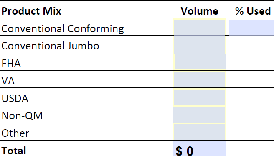Select the Conventional Jumbo volume field
Image resolution: width=274 pixels, height=156 pixels.
(x=200, y=45)
